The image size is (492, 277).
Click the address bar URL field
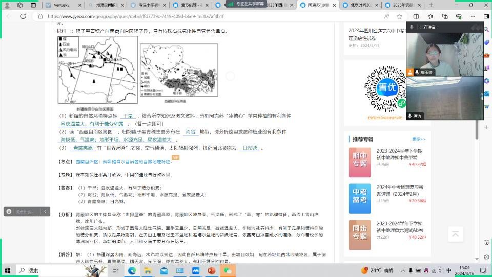pos(205,16)
